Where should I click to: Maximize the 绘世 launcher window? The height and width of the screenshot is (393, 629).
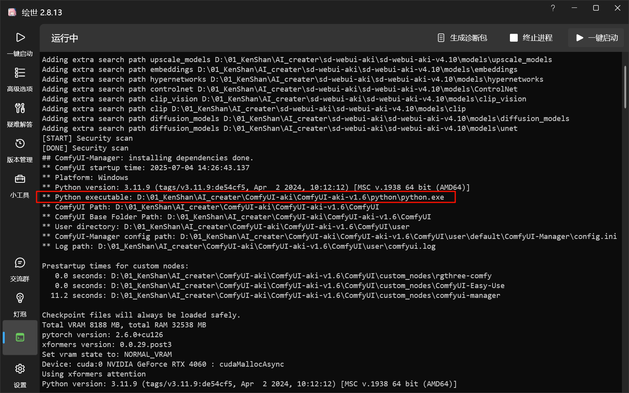[x=596, y=8]
